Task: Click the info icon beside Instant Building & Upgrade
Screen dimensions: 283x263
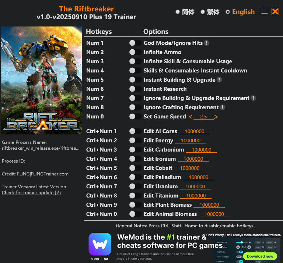Action: (x=219, y=79)
